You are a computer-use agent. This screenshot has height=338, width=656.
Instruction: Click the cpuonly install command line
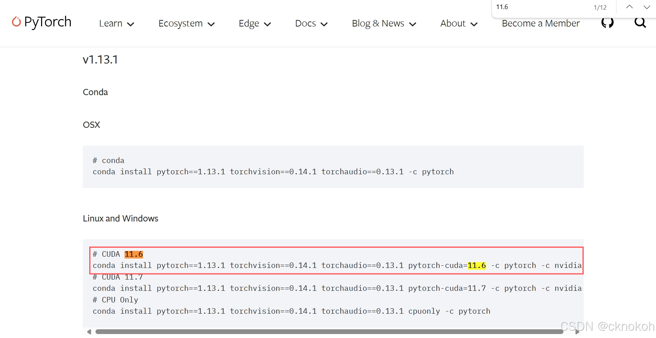point(291,311)
